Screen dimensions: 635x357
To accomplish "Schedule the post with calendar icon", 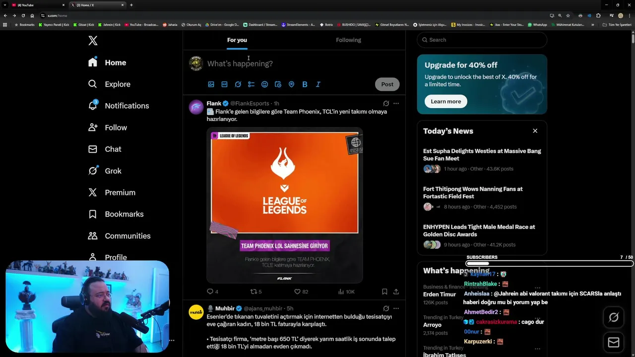I will point(278,84).
